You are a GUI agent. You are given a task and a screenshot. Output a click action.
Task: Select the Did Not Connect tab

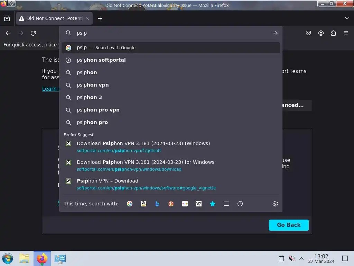click(54, 18)
